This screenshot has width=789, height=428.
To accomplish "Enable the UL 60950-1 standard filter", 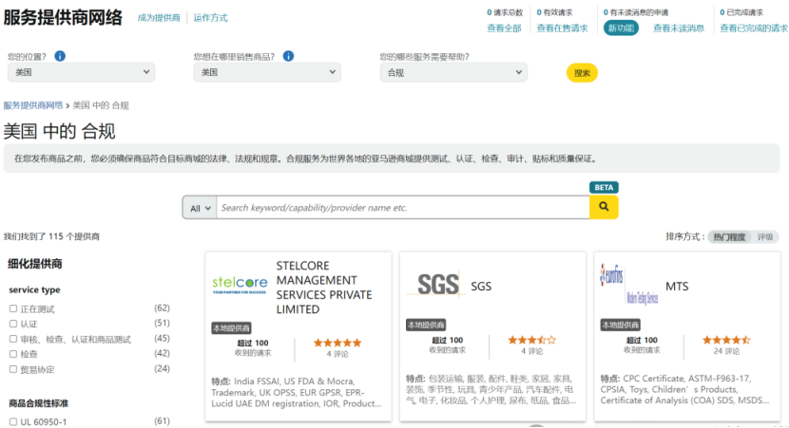I will [x=13, y=422].
